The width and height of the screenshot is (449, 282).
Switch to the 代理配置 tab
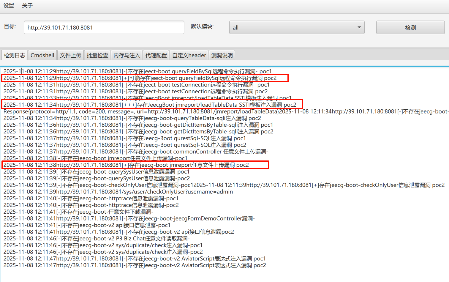click(x=156, y=55)
